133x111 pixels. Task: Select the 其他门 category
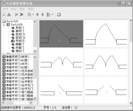(x=18, y=28)
